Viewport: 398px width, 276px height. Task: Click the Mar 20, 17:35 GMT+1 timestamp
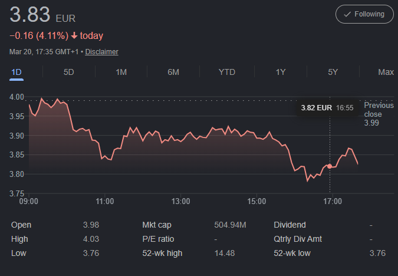(44, 52)
